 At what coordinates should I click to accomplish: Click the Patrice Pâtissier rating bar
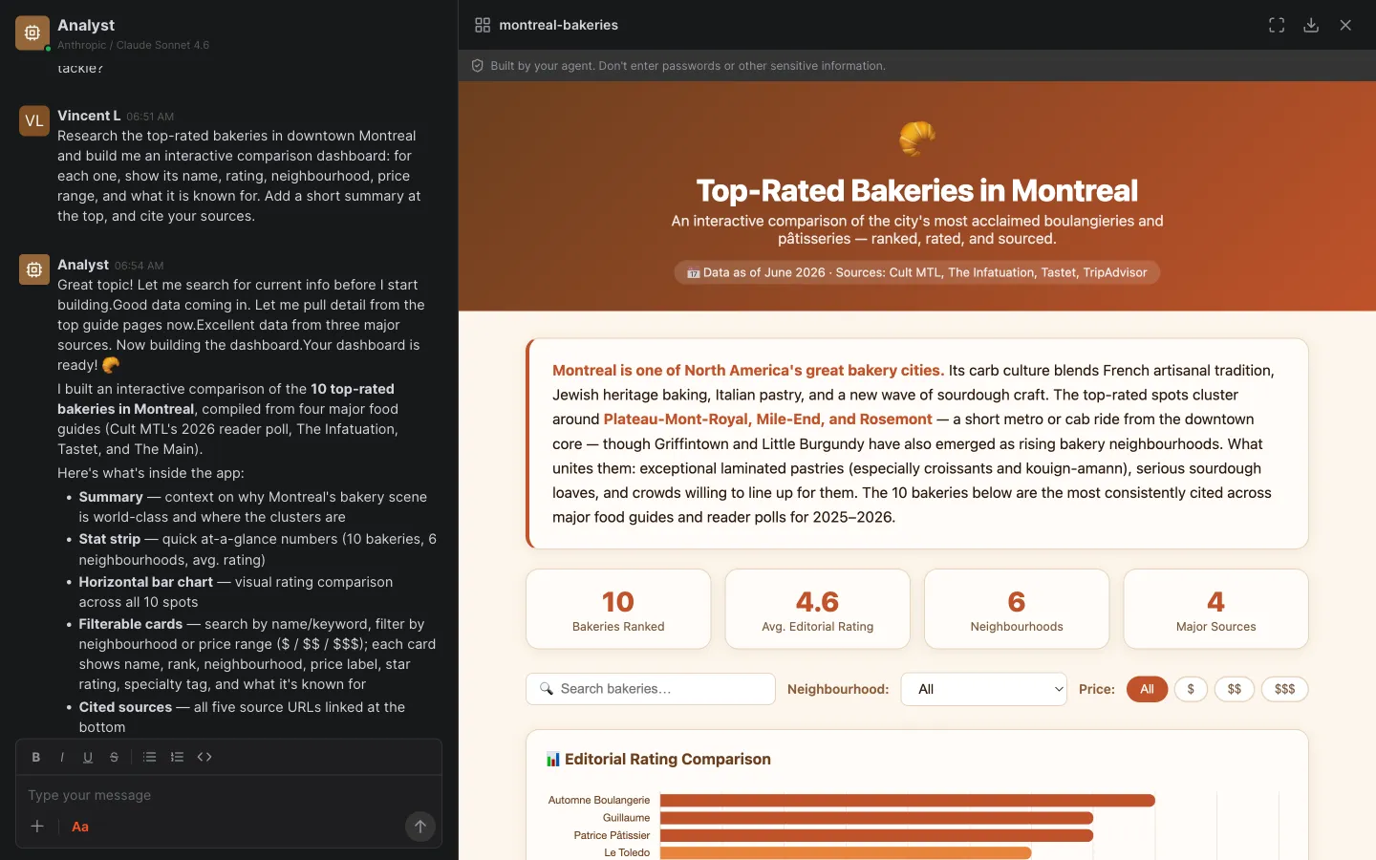pyautogui.click(x=876, y=835)
